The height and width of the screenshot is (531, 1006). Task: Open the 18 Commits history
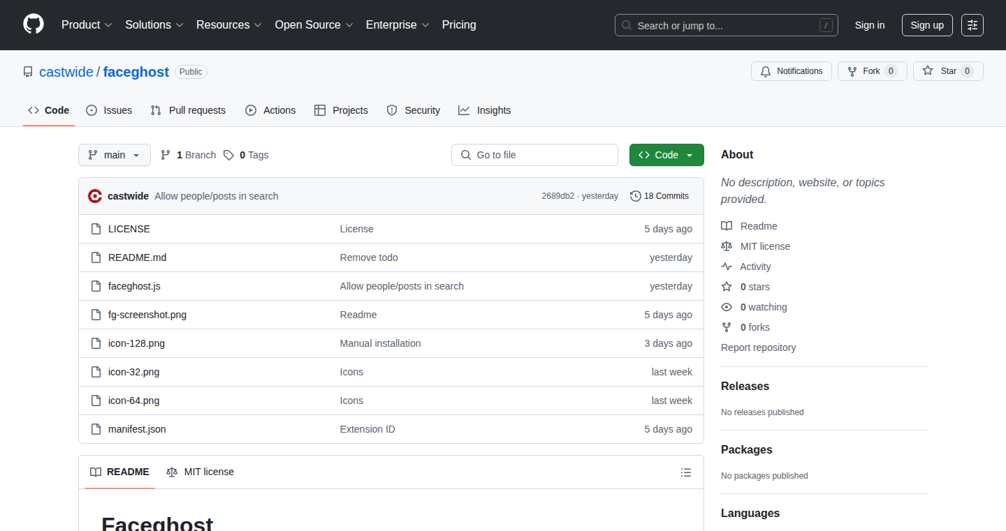659,196
